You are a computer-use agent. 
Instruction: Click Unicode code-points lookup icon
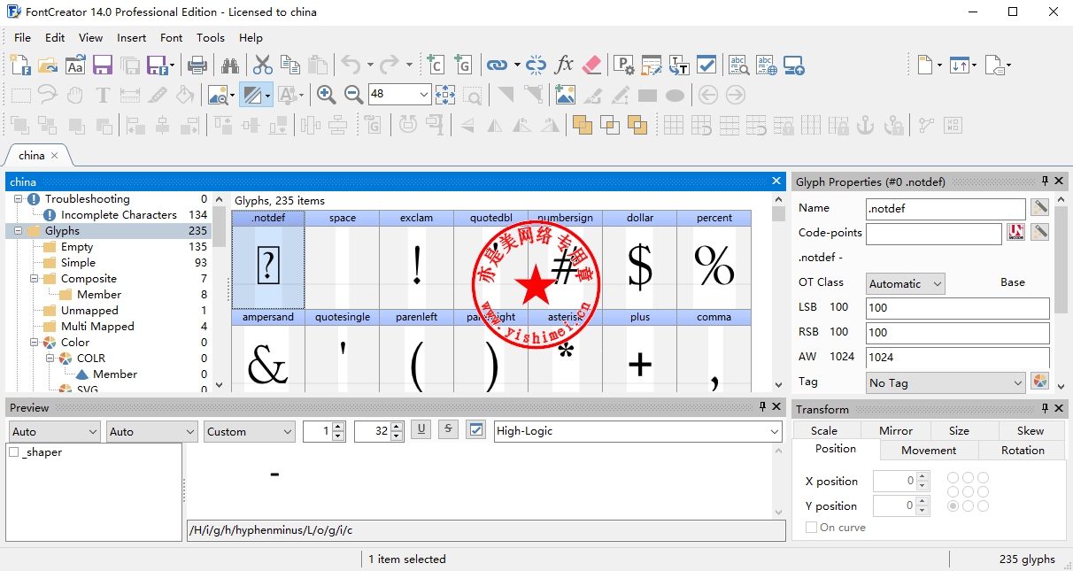click(1015, 233)
